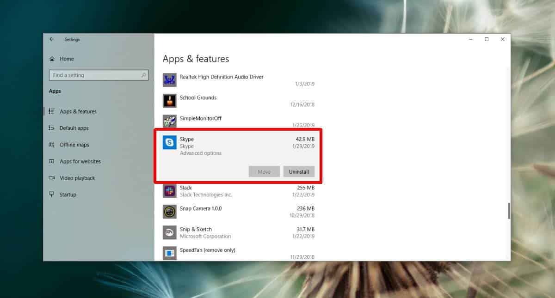Viewport: 555px width, 298px height.
Task: Select Snap Camera 1.0.0 entry
Action: pos(239,212)
